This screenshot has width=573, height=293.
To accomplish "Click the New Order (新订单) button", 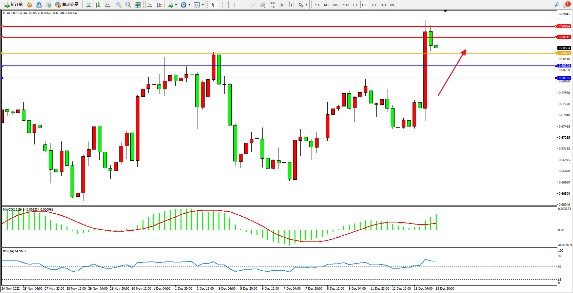I will click(x=14, y=5).
